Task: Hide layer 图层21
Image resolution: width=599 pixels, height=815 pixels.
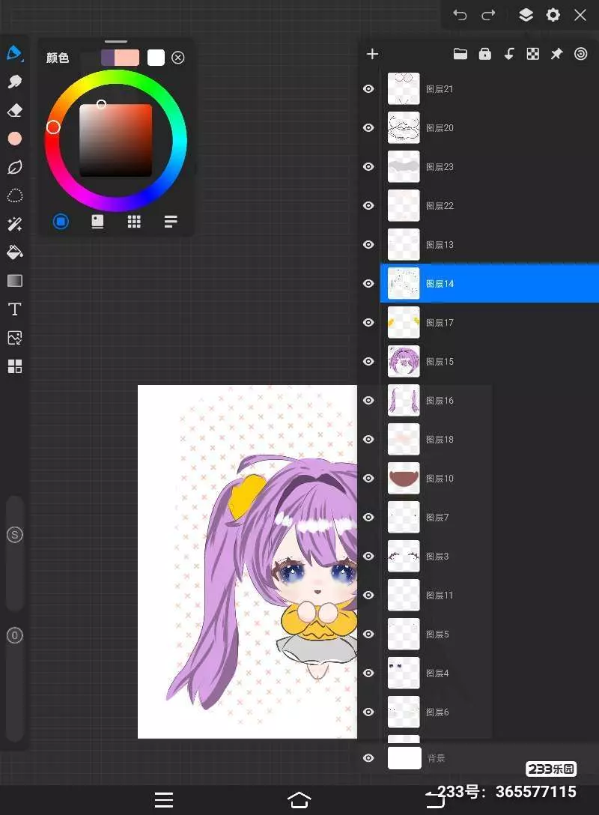Action: click(x=368, y=89)
